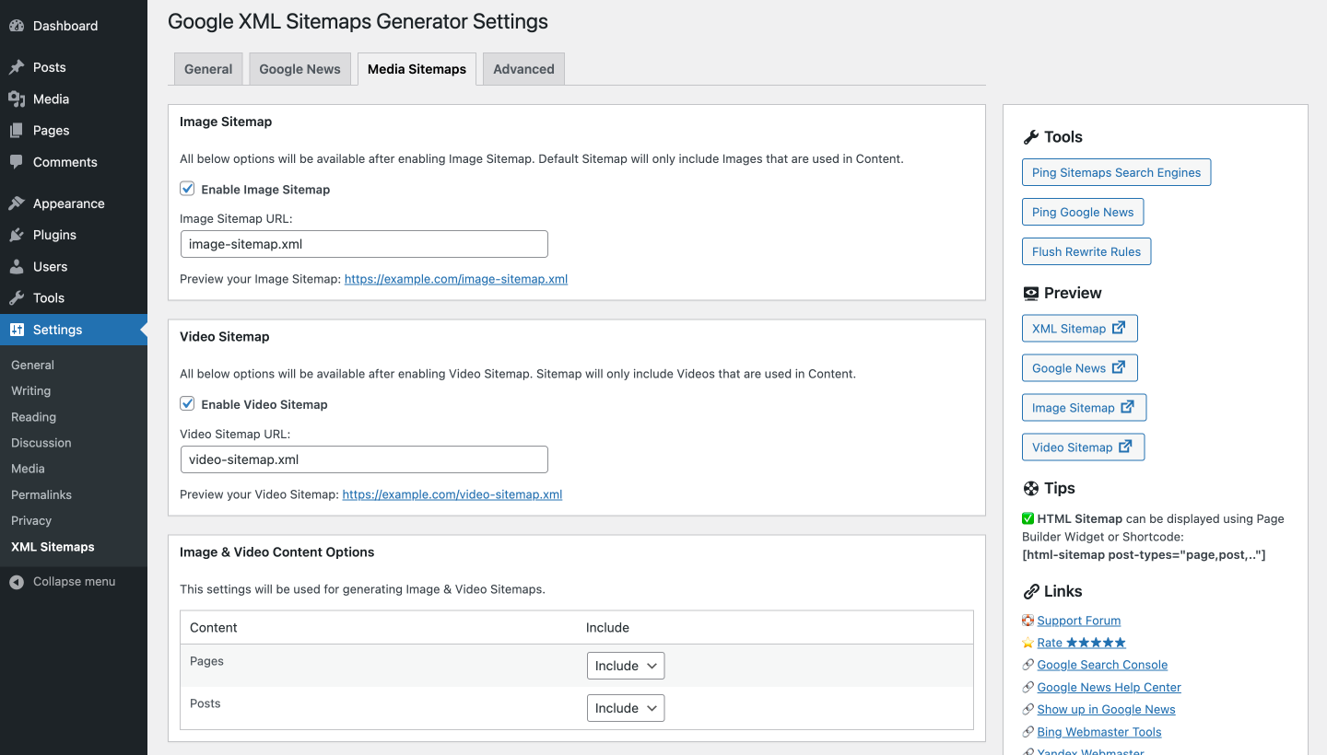The image size is (1327, 755).
Task: Click the link icon next to Bing Webmaster Tools
Action: click(x=1028, y=732)
